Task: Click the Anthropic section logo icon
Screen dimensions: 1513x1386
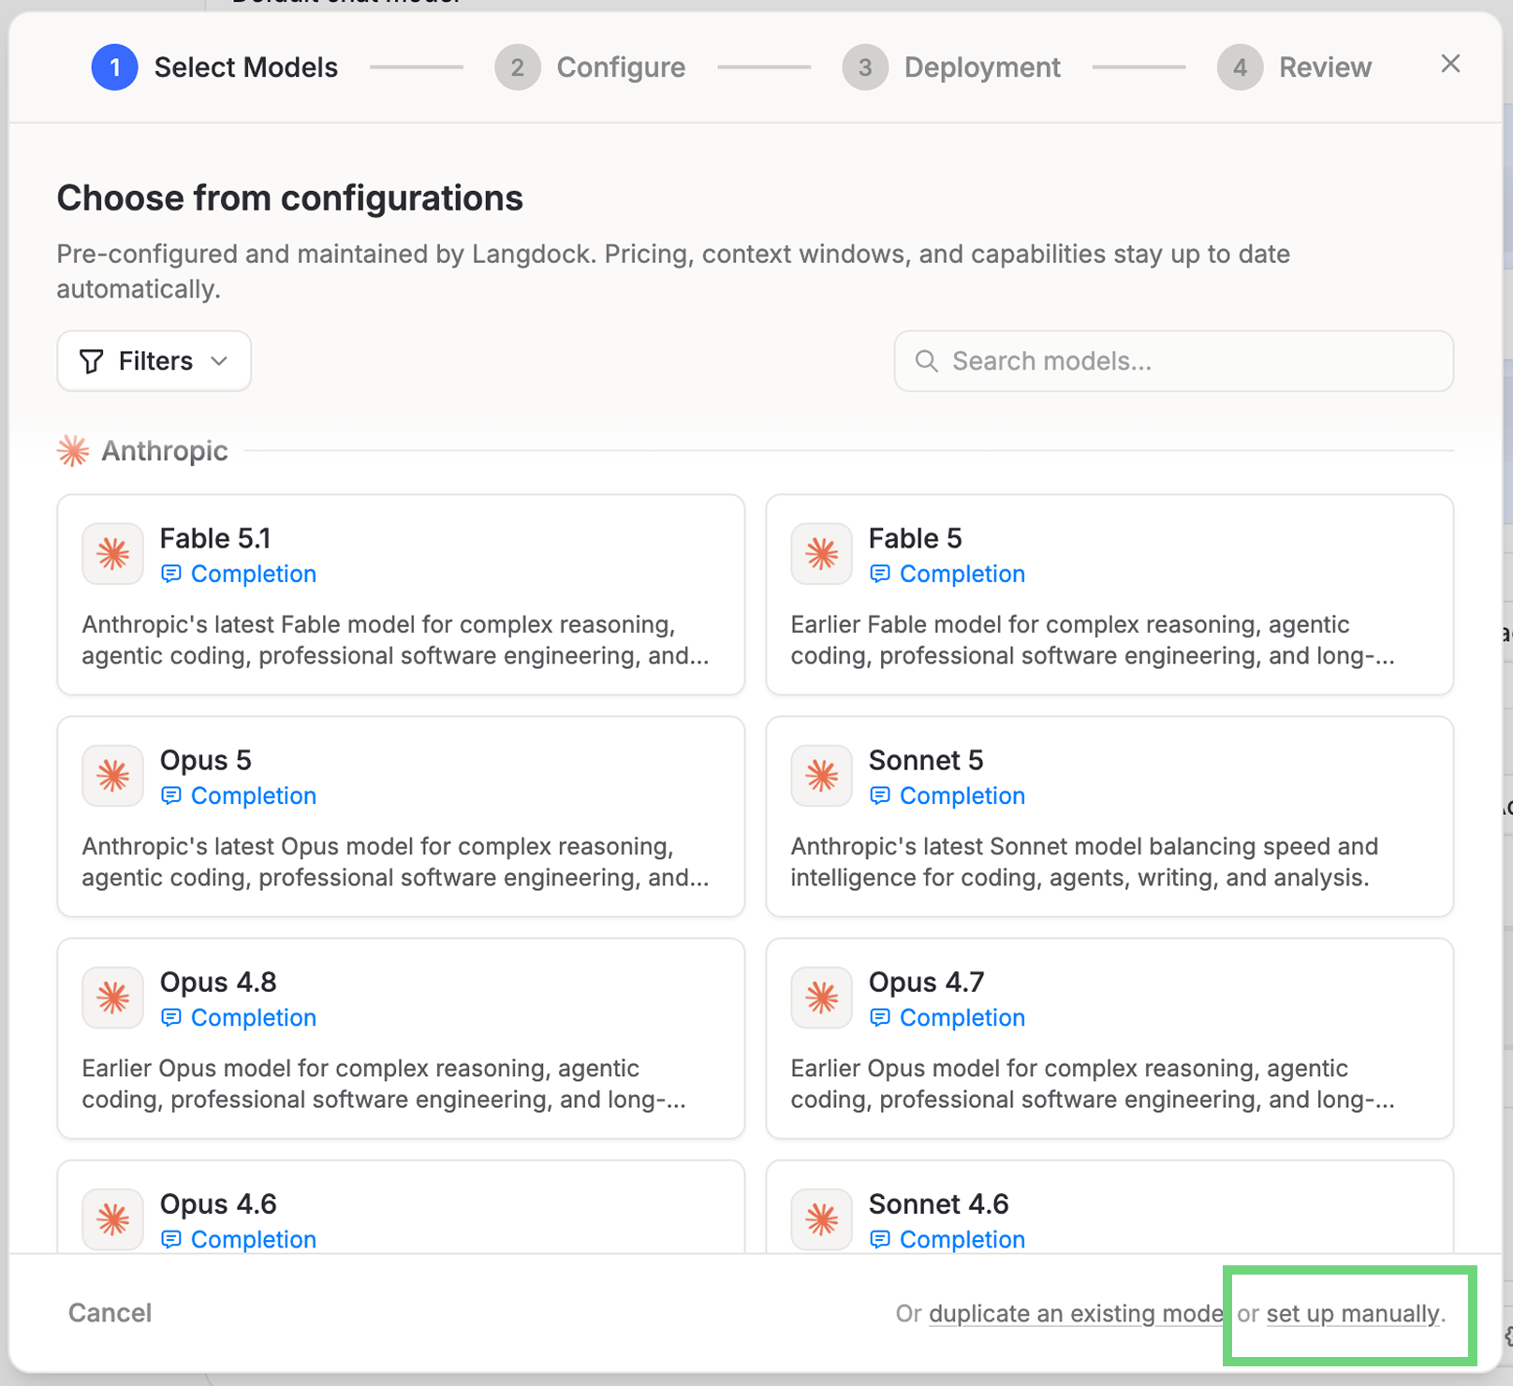Action: (x=73, y=451)
